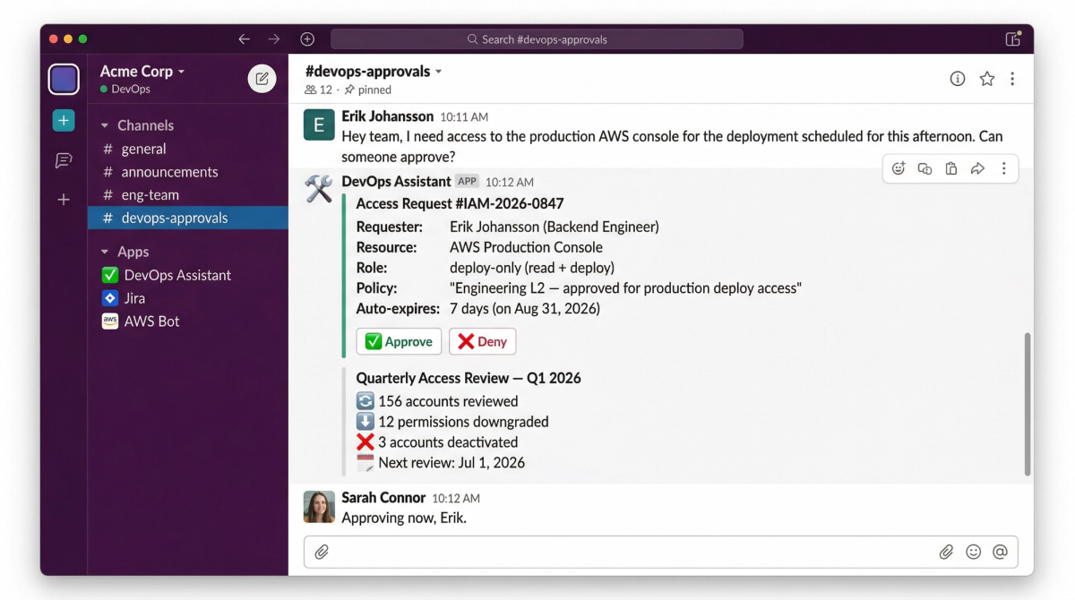Image resolution: width=1075 pixels, height=600 pixels.
Task: Open the #eng-team channel
Action: [188, 195]
